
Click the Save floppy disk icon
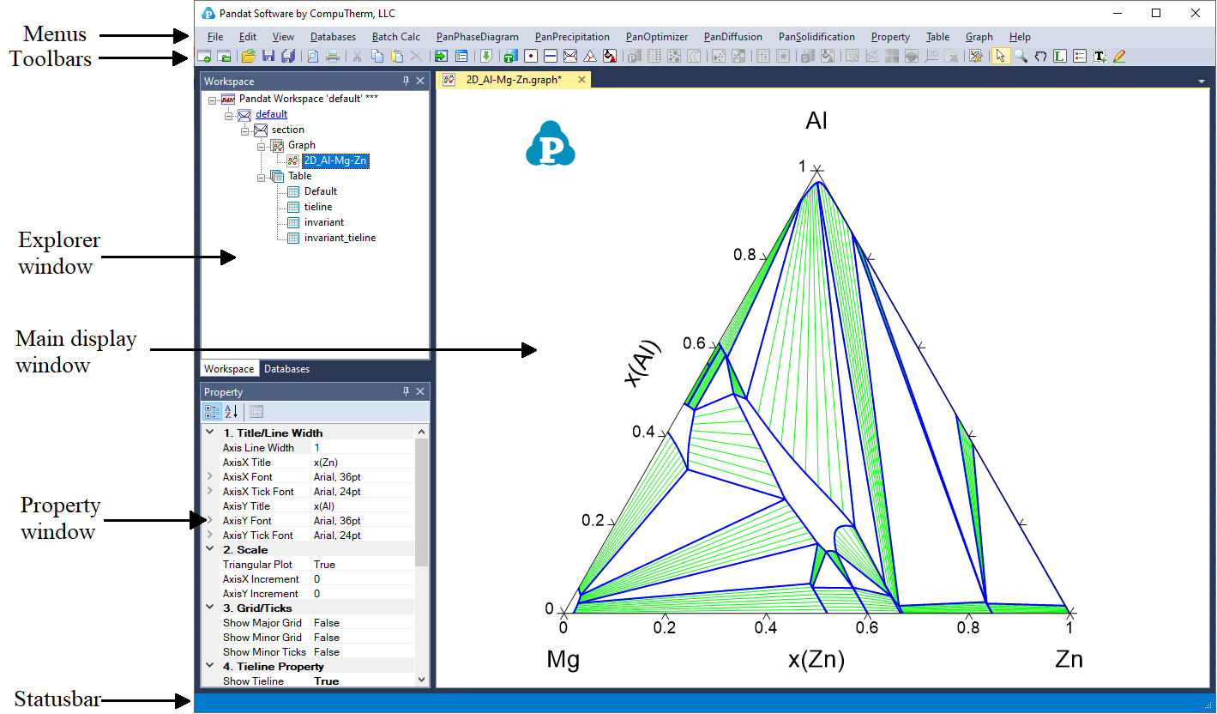click(268, 57)
